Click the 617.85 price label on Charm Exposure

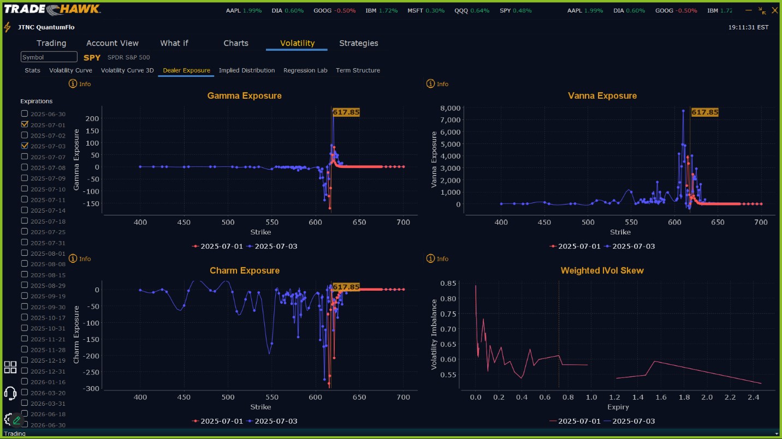click(x=346, y=287)
